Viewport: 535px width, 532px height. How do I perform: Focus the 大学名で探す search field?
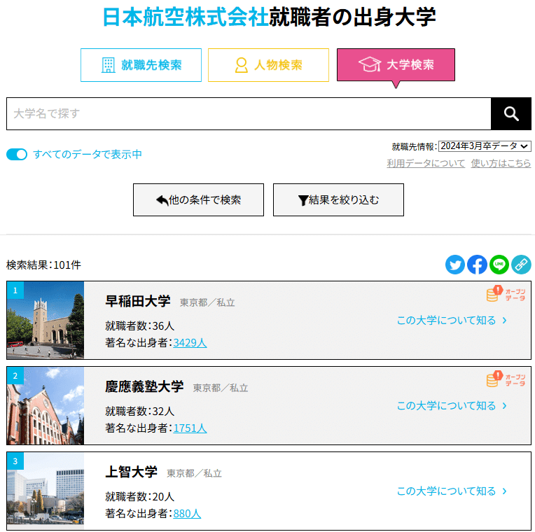pyautogui.click(x=249, y=113)
